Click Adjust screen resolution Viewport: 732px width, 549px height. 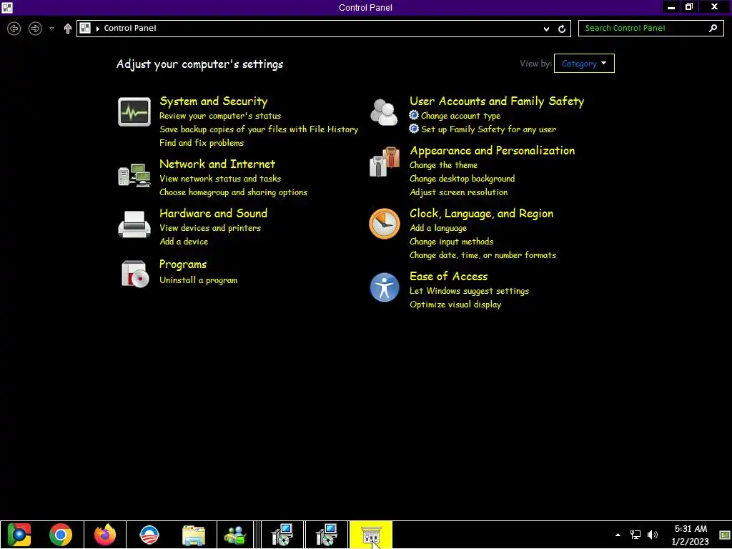click(x=458, y=192)
